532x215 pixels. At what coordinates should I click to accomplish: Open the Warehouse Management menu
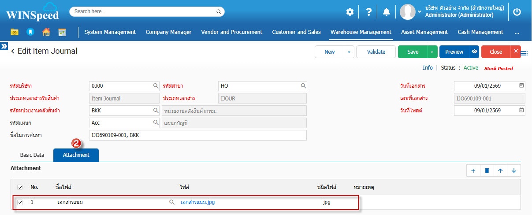pos(361,32)
